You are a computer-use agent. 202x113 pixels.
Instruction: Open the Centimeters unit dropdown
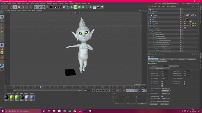pos(174,66)
